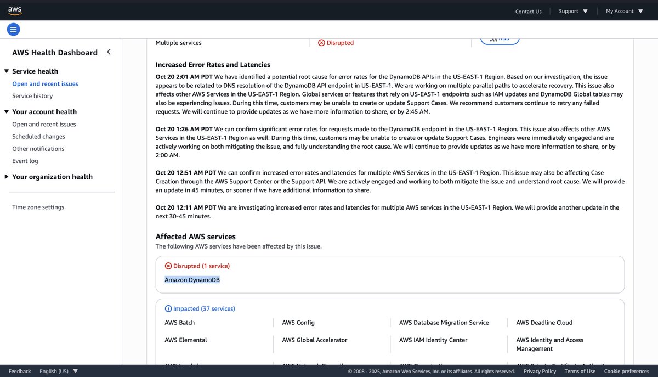Viewport: 658px width, 377px height.
Task: Collapse the AWS Health Dashboard sidebar
Action: point(109,52)
